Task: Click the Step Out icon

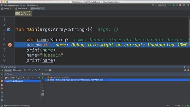Action: tap(39, 70)
